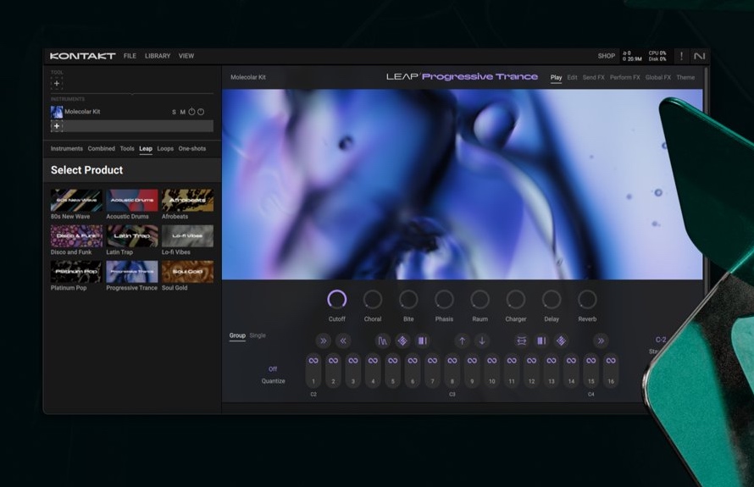The image size is (754, 487).
Task: Trigger pad number 16
Action: (x=611, y=371)
